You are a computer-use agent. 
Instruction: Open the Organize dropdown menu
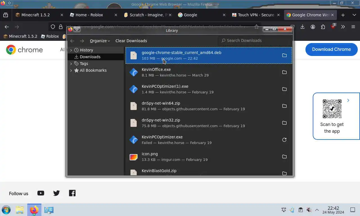pyautogui.click(x=100, y=41)
